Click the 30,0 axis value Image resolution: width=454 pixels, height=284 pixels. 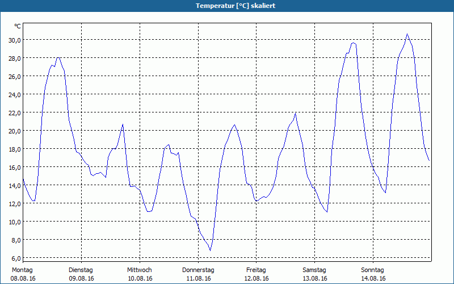click(15, 40)
